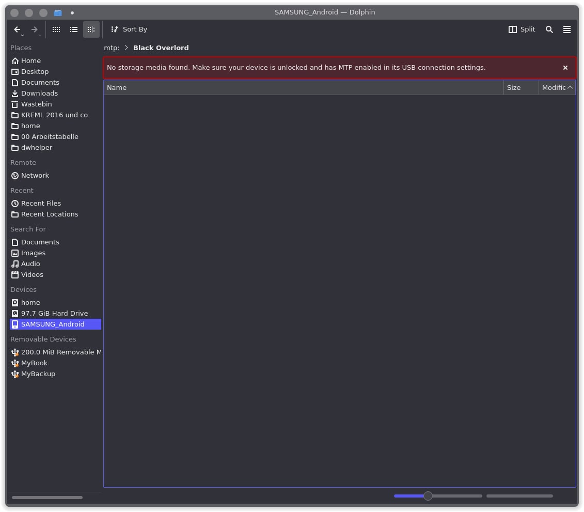Sort by the Name column header
This screenshot has height=512, width=584.
[x=303, y=87]
